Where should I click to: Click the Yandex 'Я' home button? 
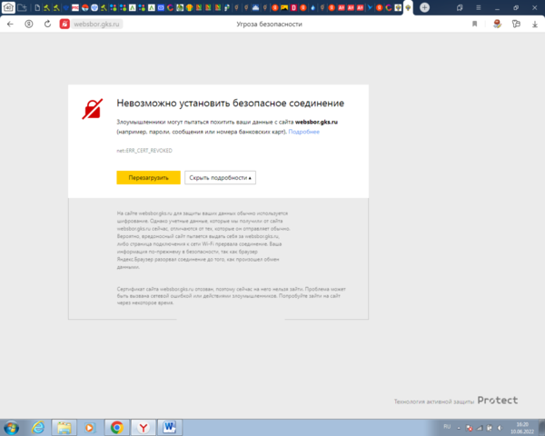click(x=29, y=24)
